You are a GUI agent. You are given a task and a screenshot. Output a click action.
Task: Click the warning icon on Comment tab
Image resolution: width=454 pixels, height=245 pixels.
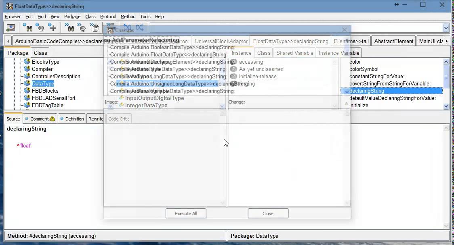pyautogui.click(x=52, y=119)
